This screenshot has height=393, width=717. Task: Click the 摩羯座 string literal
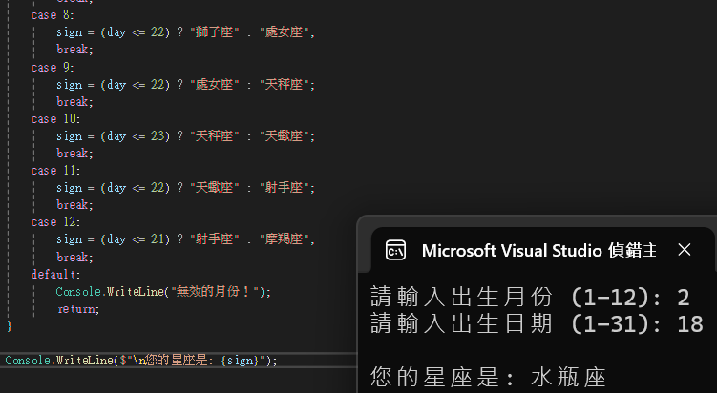tap(284, 239)
